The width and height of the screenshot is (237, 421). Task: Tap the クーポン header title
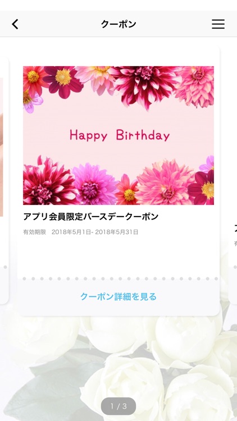coord(118,24)
